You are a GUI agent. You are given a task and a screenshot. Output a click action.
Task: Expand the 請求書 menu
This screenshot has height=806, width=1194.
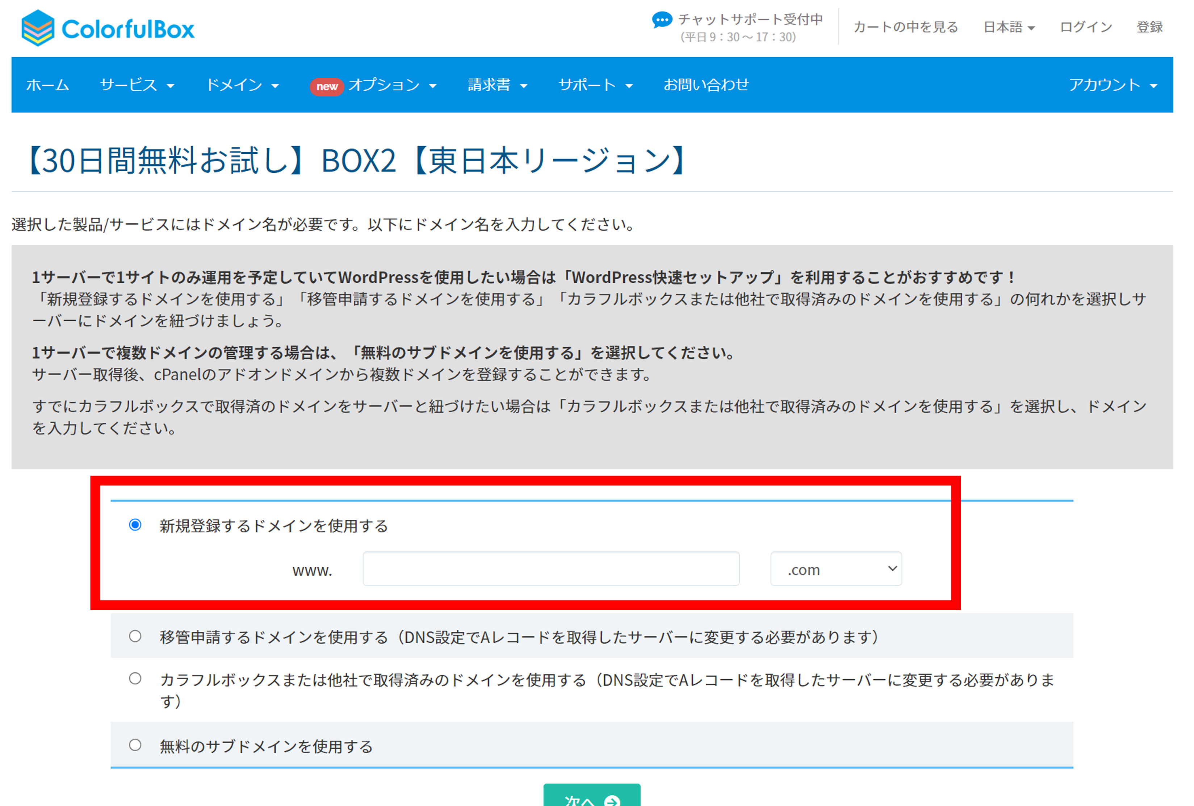(497, 85)
